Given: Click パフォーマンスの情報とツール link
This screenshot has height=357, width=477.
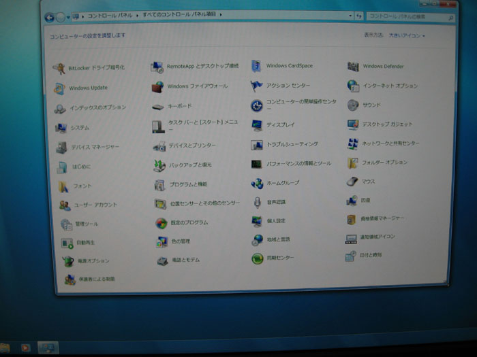Looking at the screenshot, I should click(299, 164).
